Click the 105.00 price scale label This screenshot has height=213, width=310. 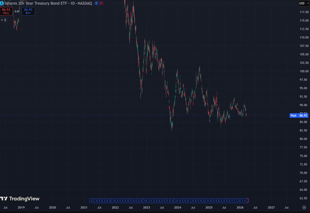[304, 54]
